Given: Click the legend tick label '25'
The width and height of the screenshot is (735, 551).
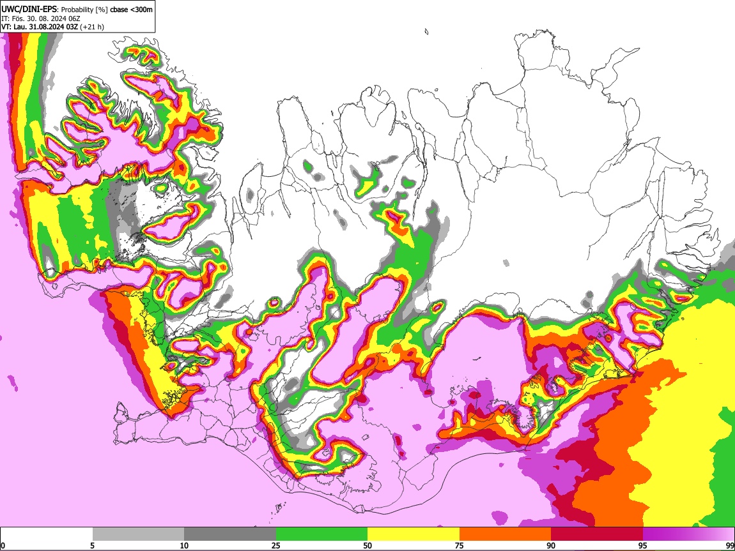Looking at the screenshot, I should [276, 545].
